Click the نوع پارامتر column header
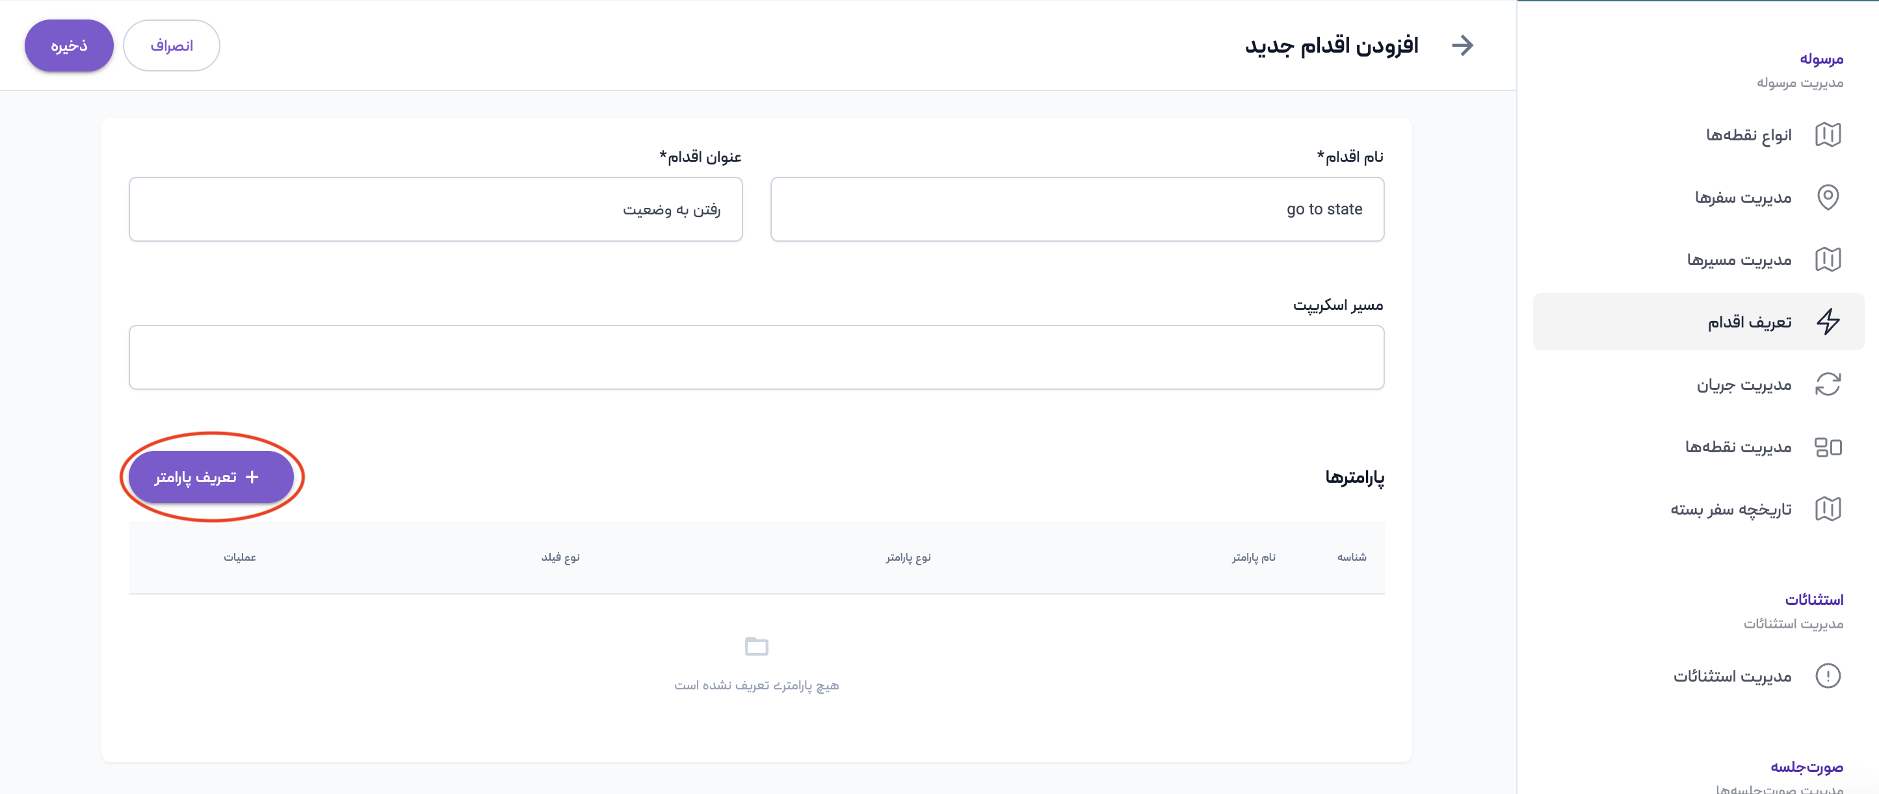 coord(908,557)
